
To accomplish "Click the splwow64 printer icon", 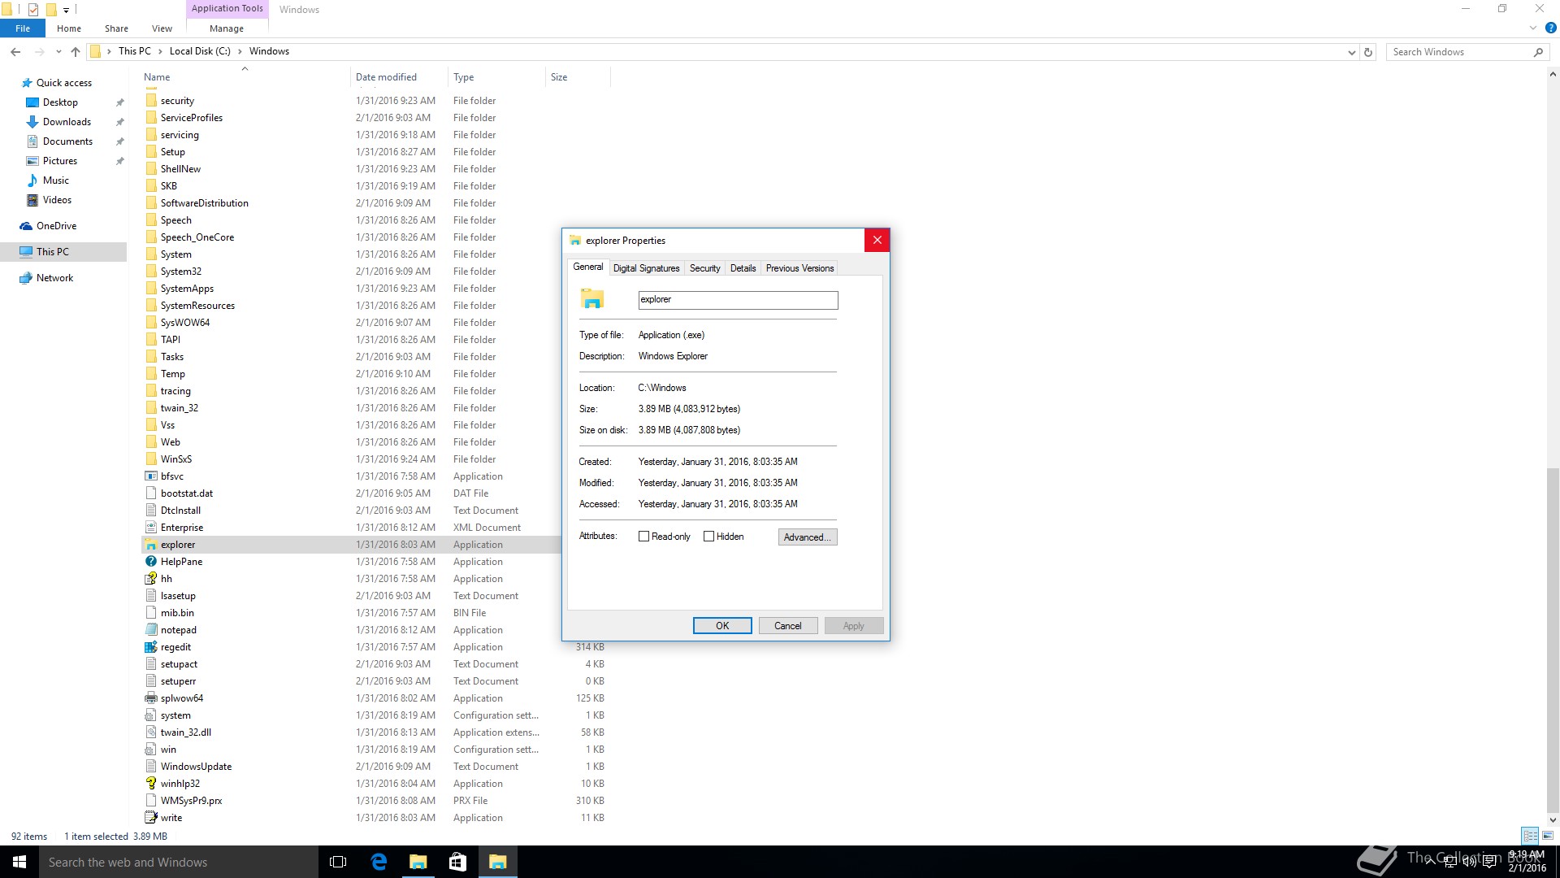I will point(150,698).
